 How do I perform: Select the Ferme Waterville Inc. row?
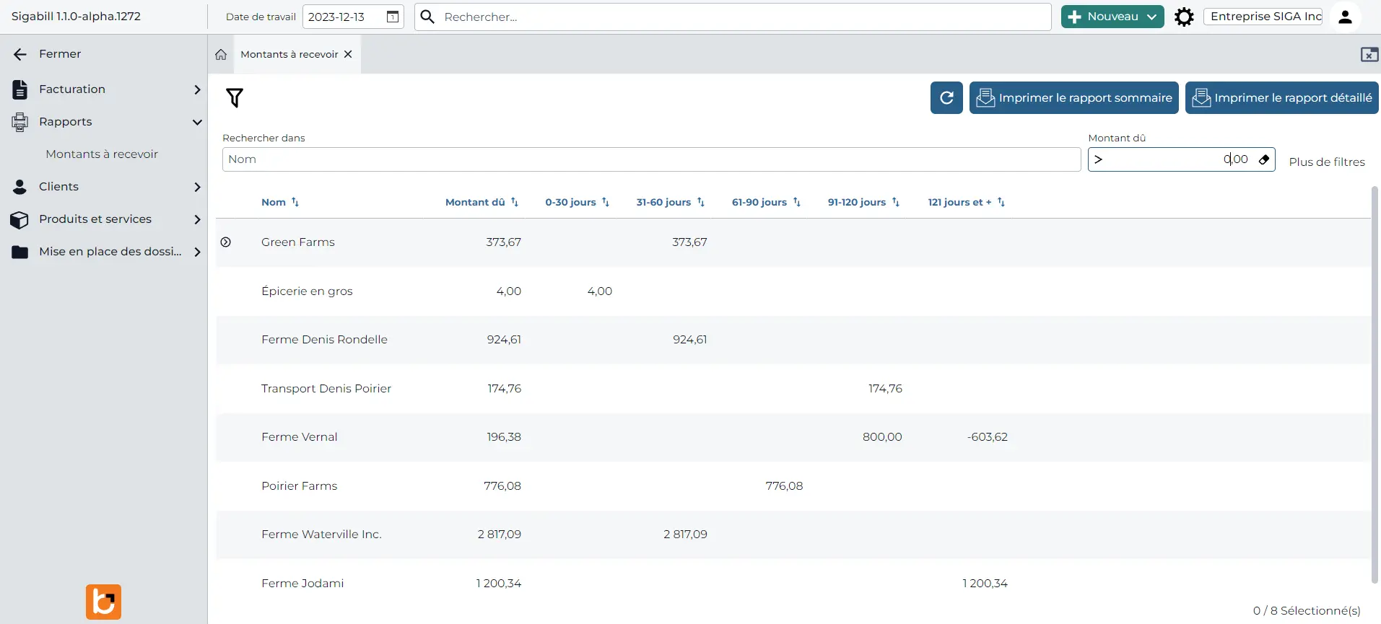793,535
